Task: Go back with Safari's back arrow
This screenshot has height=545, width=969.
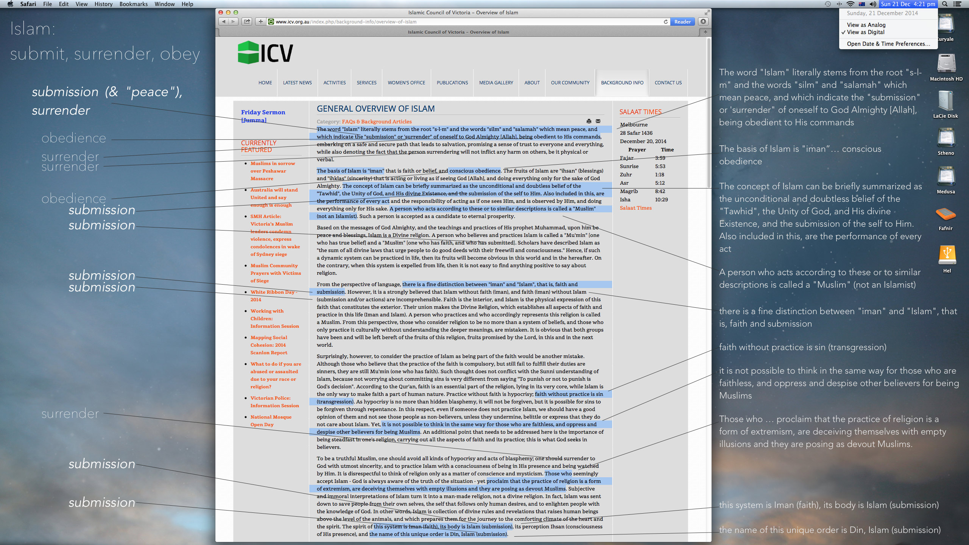Action: [x=224, y=22]
